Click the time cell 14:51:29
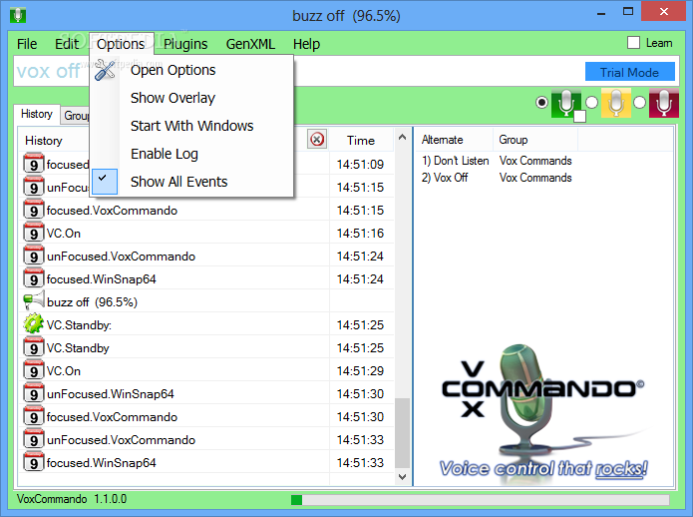Screen dimensions: 693x517 pos(360,370)
